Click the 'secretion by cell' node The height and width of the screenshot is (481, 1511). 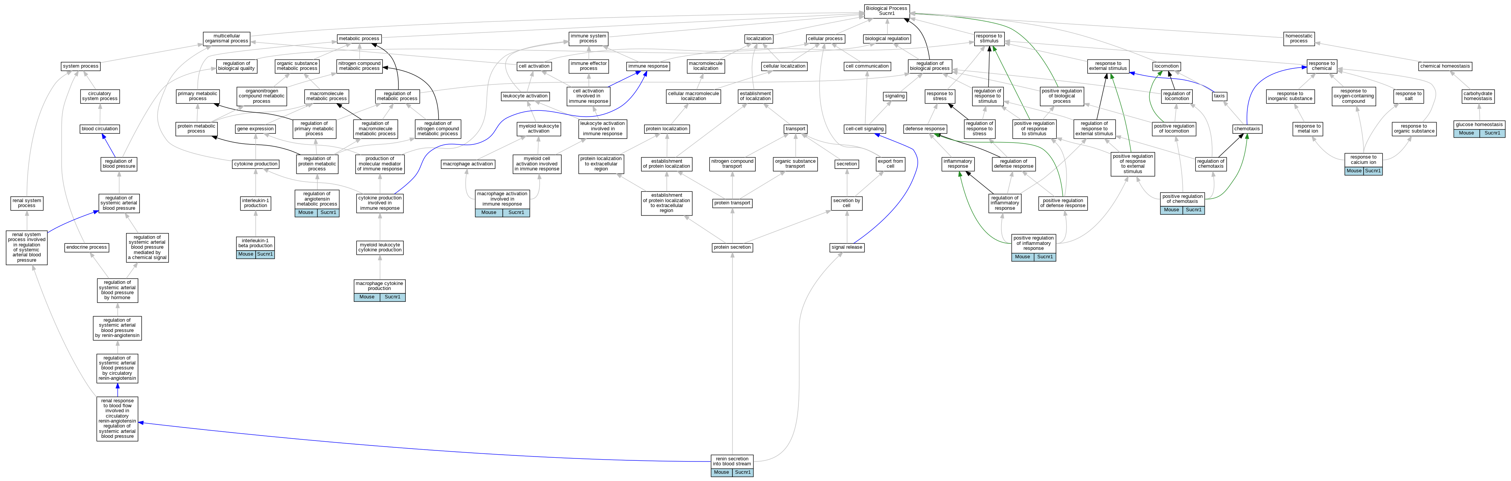pyautogui.click(x=847, y=203)
